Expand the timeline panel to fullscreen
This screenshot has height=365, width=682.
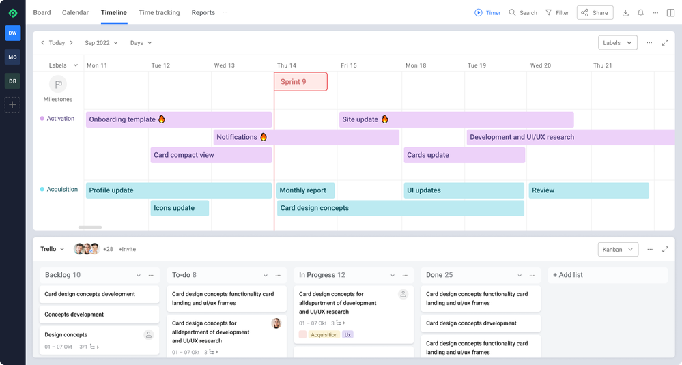point(665,42)
